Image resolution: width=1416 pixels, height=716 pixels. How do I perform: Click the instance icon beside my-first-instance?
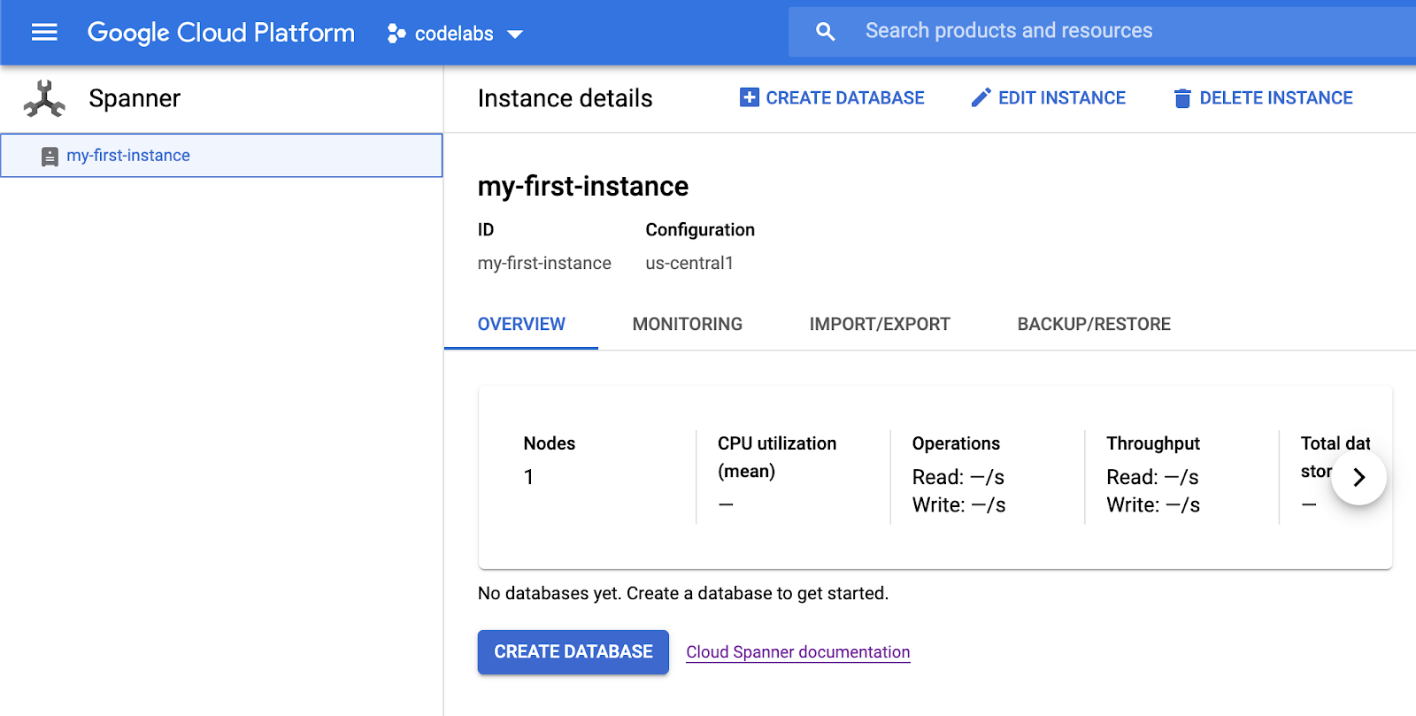[x=50, y=157]
